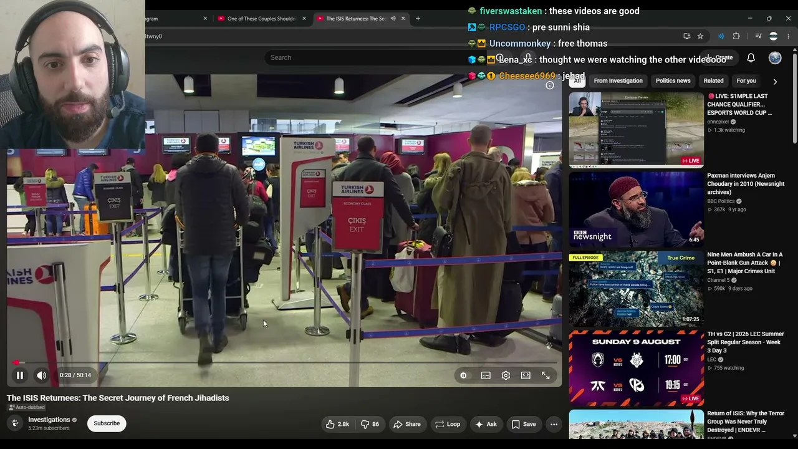
Task: Save the video to a playlist
Action: [x=524, y=424]
